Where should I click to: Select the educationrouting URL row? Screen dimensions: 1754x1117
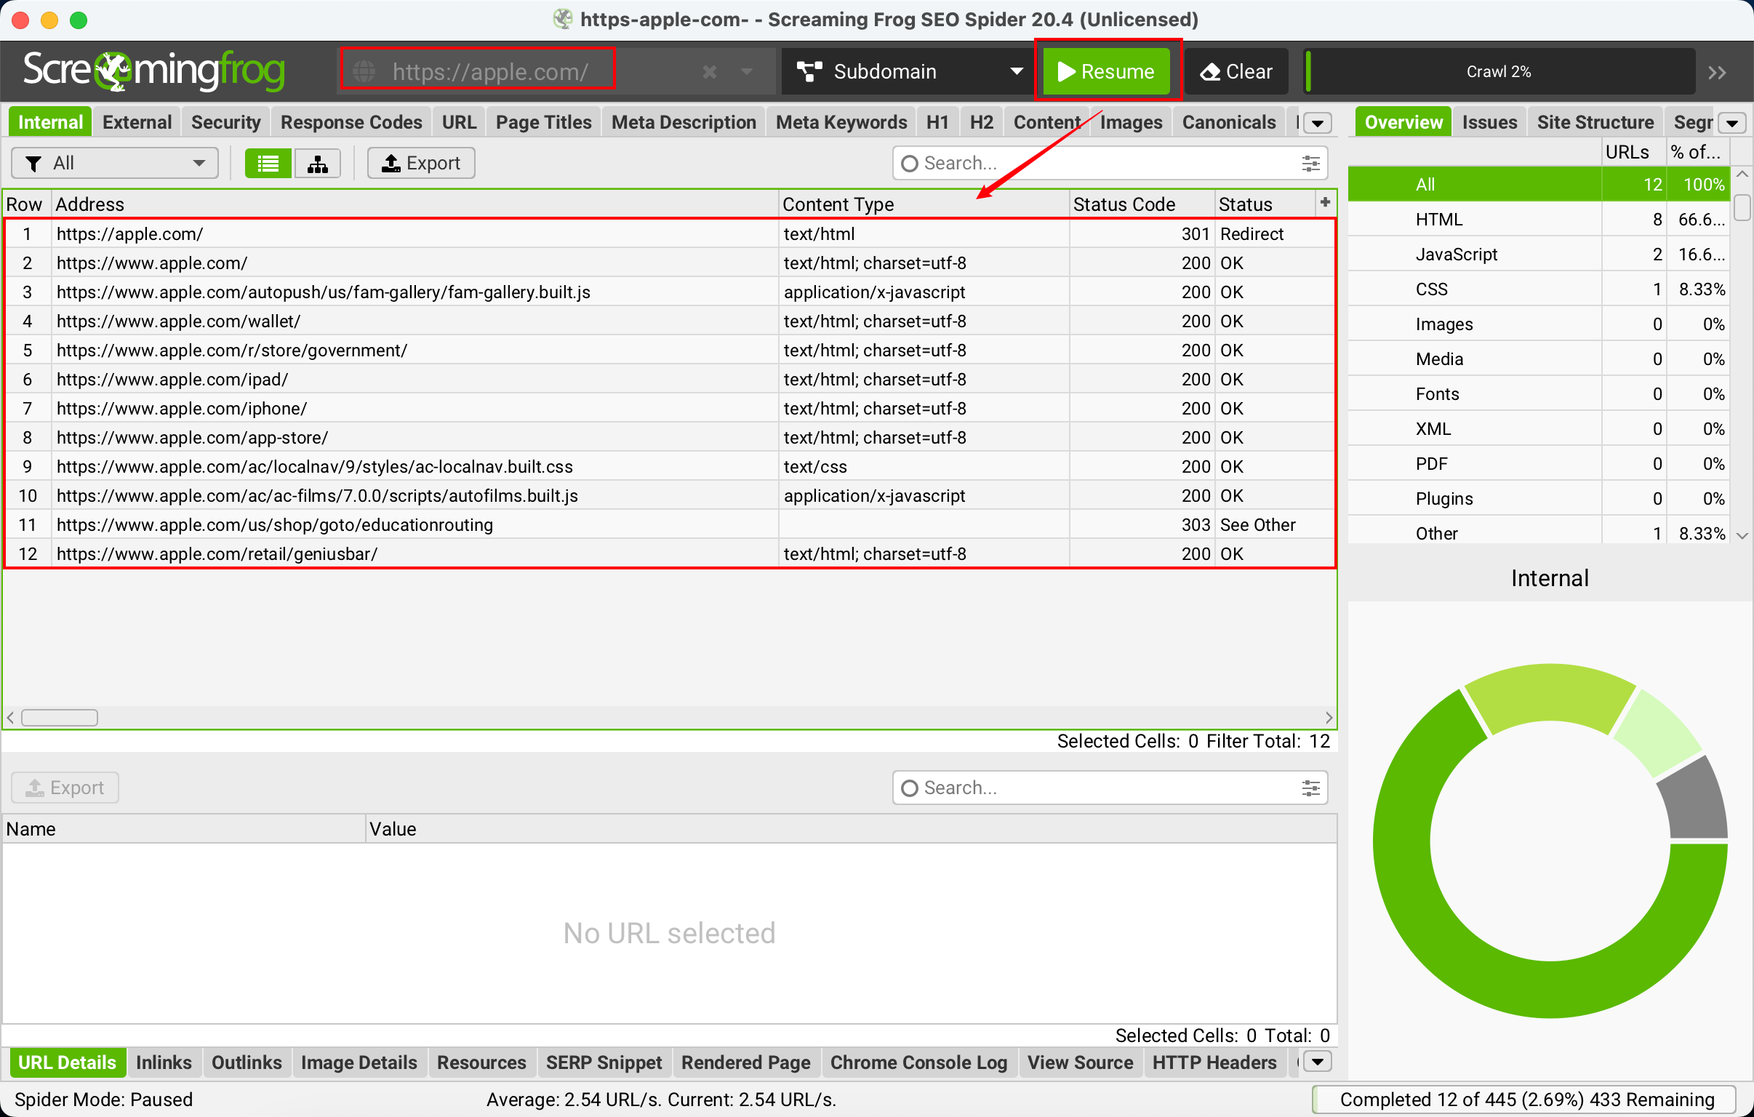pyautogui.click(x=669, y=524)
